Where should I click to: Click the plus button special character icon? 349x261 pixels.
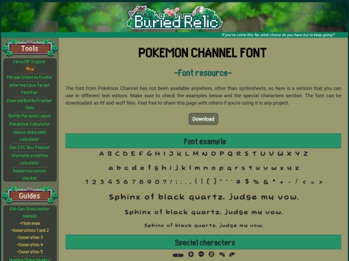pyautogui.click(x=191, y=254)
